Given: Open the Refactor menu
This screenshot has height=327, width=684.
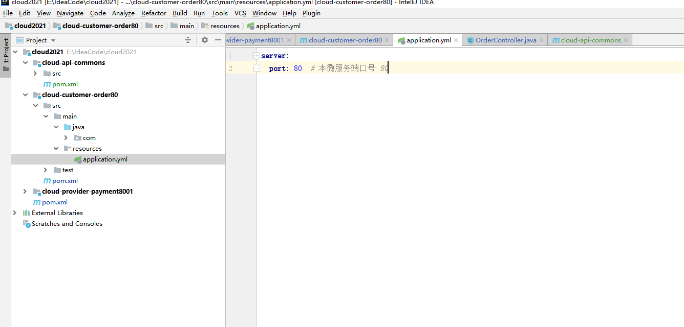Looking at the screenshot, I should point(154,13).
